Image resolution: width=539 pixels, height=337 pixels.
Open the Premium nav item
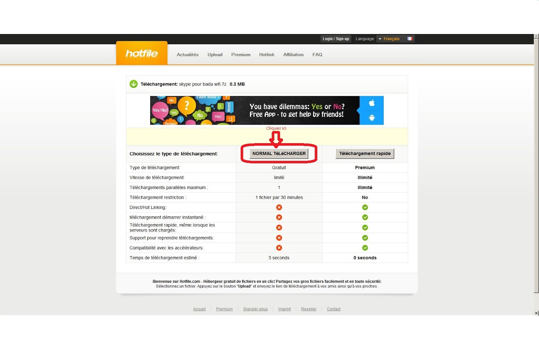coord(241,55)
